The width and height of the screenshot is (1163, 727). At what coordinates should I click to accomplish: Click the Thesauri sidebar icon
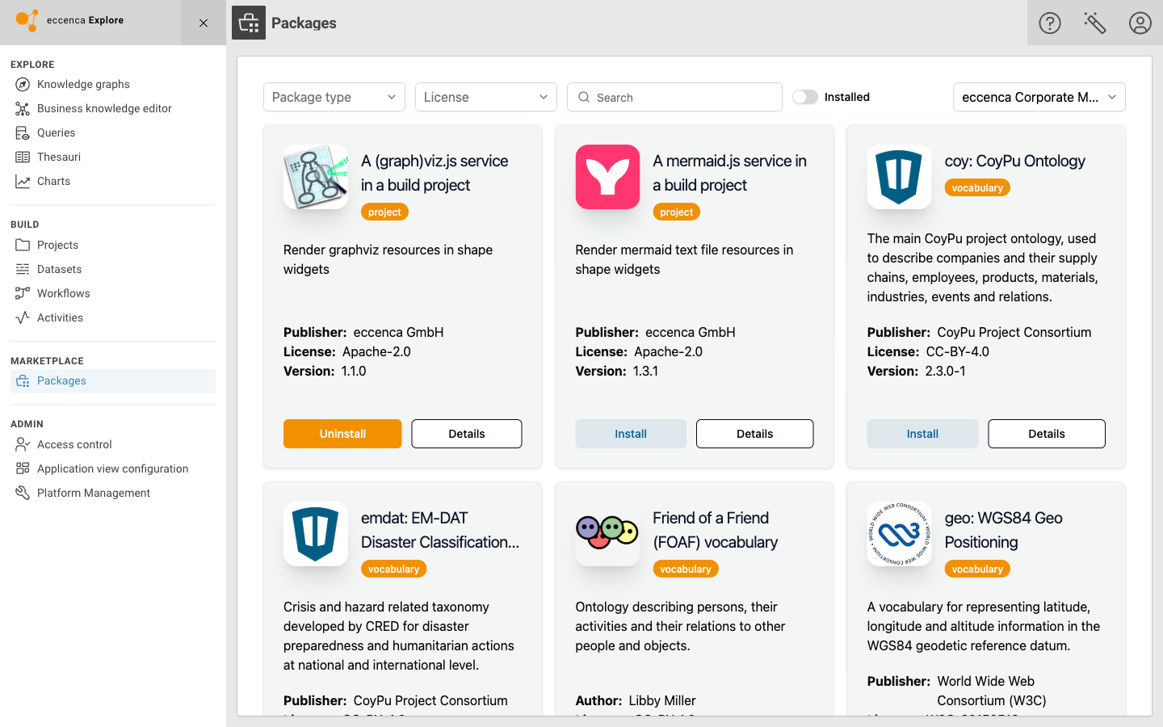point(23,157)
